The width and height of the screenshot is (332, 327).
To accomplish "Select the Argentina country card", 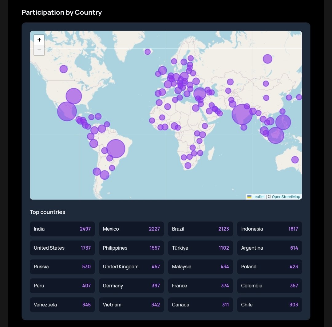I will (270, 248).
